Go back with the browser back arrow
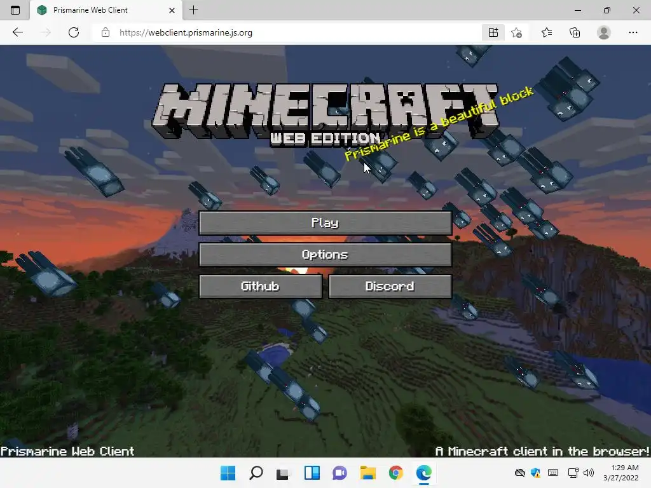This screenshot has height=488, width=651. click(x=17, y=32)
